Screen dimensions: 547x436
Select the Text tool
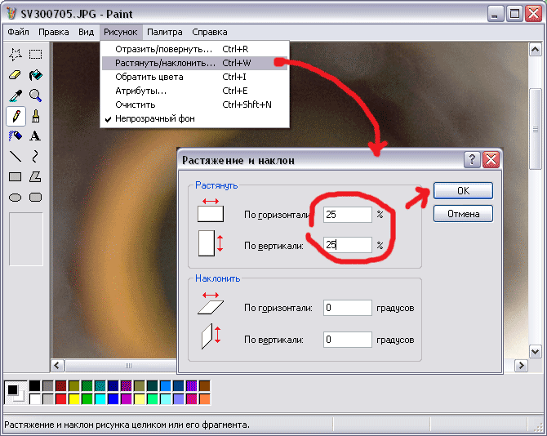tap(36, 136)
